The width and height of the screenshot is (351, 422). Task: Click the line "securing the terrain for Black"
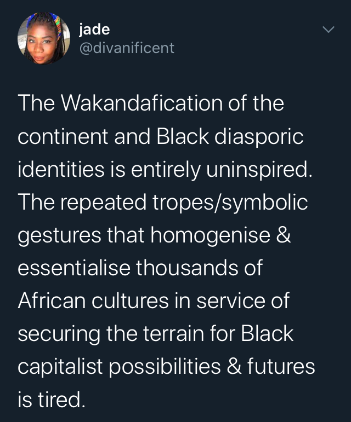[156, 333]
